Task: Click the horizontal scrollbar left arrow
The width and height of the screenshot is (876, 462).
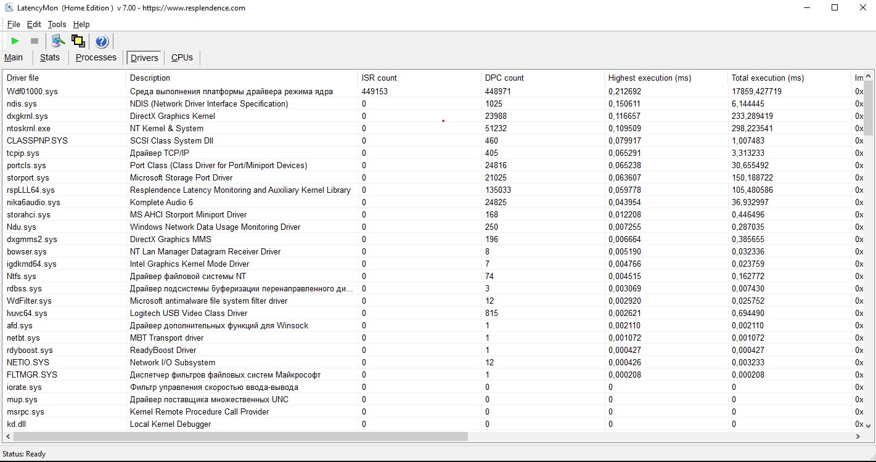Action: [8, 436]
